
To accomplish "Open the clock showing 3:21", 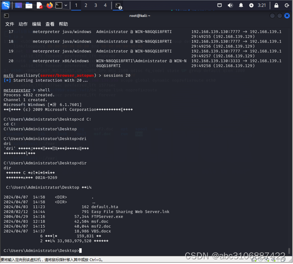I will click(261, 5).
